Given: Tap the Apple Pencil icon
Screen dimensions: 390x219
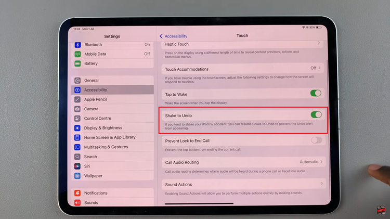Looking at the screenshot, I should [77, 99].
